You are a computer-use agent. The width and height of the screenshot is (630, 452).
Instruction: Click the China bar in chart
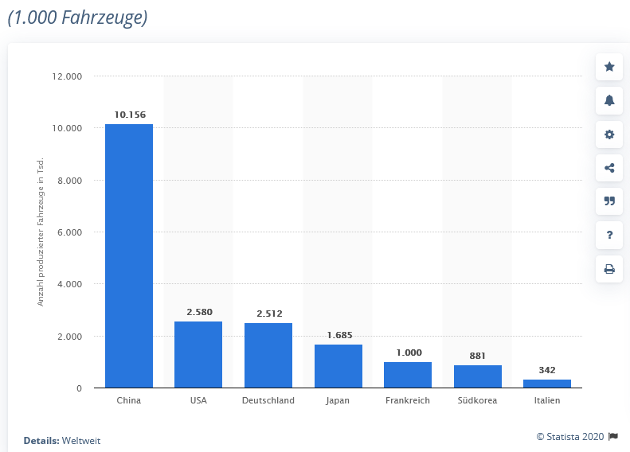tap(129, 256)
